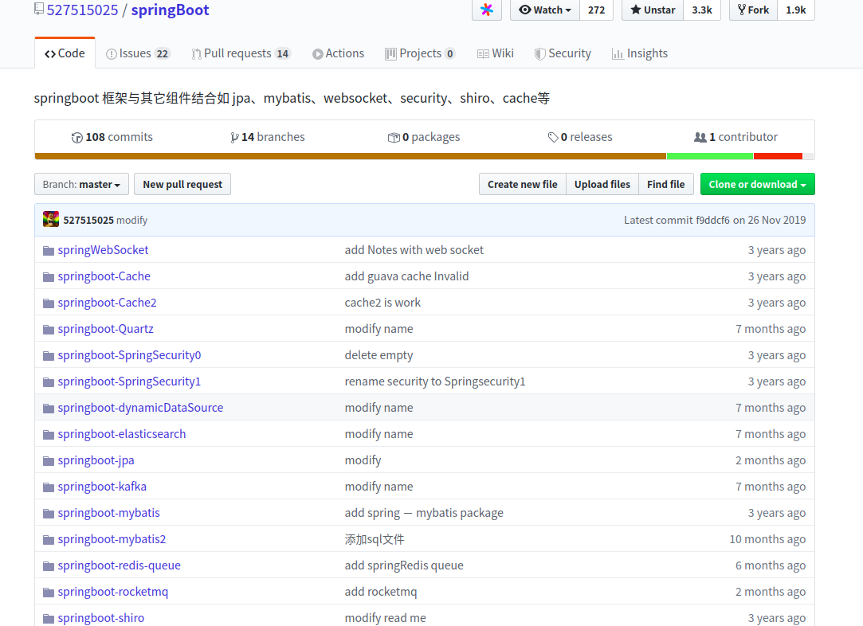Click Upload files button
Viewport: 863px width, 626px height.
(x=602, y=184)
